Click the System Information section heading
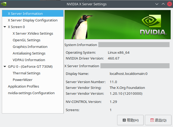Screen dimensions: 173x127 [x=81, y=45]
